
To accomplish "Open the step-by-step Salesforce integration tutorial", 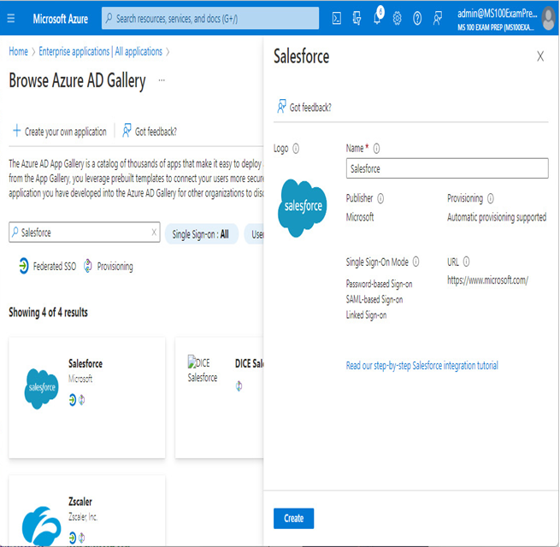I will tap(422, 365).
